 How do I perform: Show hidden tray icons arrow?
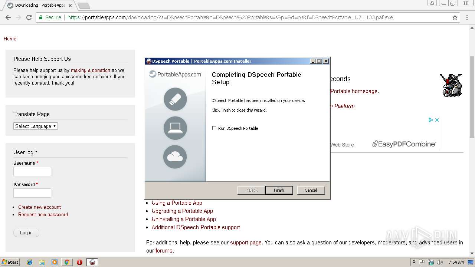tap(414, 262)
